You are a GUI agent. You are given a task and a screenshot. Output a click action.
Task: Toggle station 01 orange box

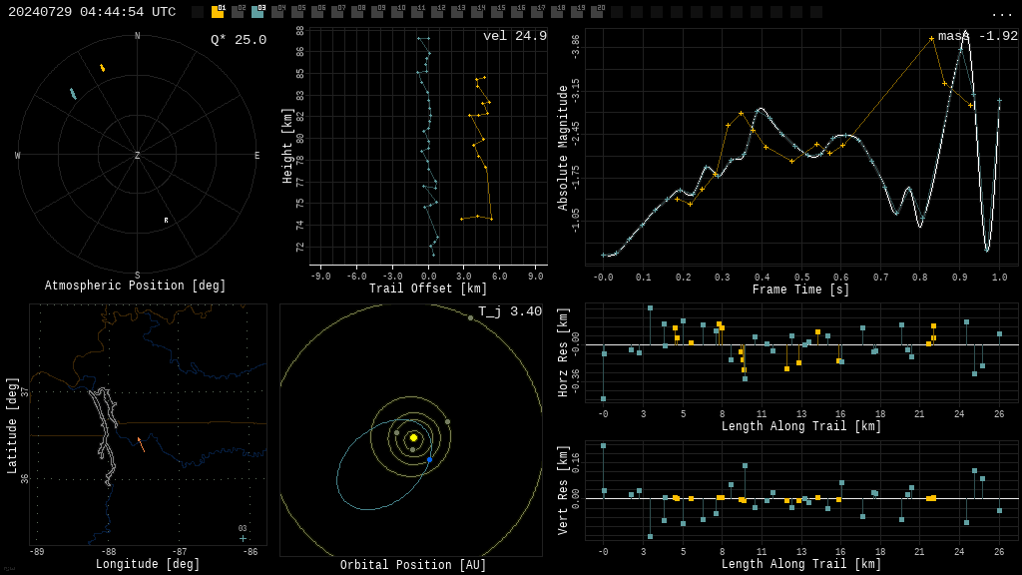click(x=218, y=12)
